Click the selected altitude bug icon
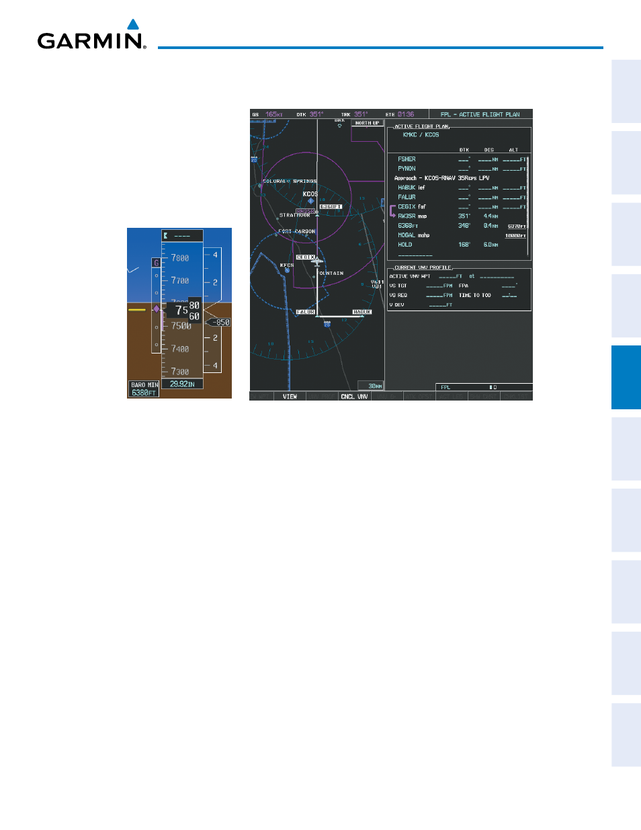The width and height of the screenshot is (641, 830). click(166, 235)
